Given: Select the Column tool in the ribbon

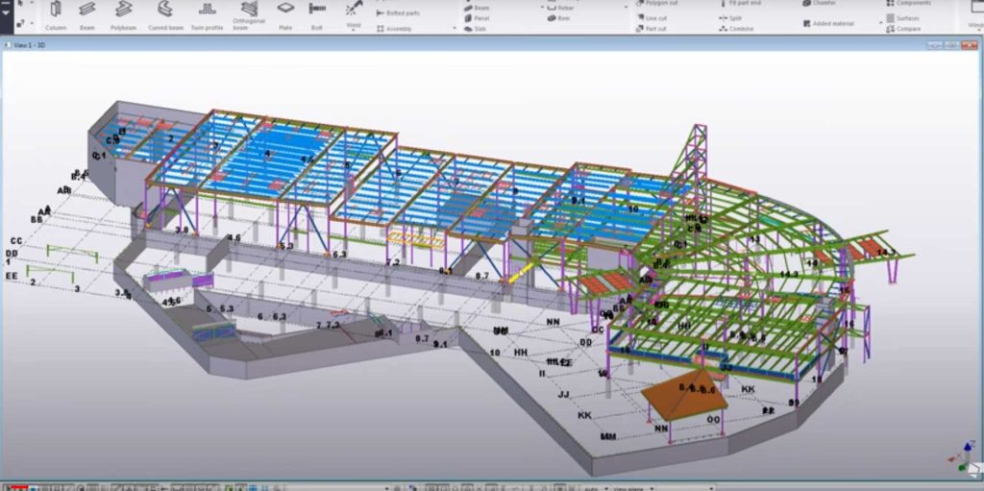Looking at the screenshot, I should click(55, 13).
